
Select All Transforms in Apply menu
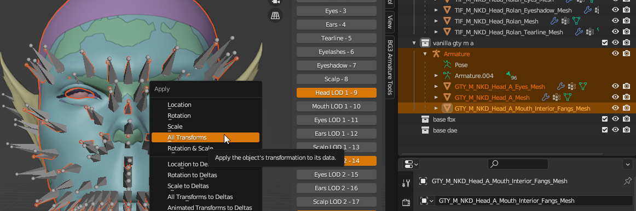pyautogui.click(x=205, y=137)
